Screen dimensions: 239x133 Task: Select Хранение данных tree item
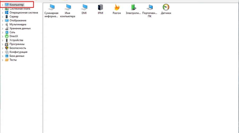pyautogui.click(x=20, y=28)
